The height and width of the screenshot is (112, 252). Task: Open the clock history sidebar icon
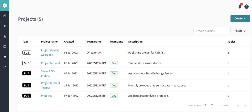(x=5, y=67)
